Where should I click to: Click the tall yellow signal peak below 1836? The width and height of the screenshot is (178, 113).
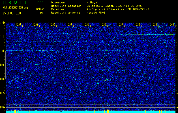pyautogui.click(x=108, y=111)
